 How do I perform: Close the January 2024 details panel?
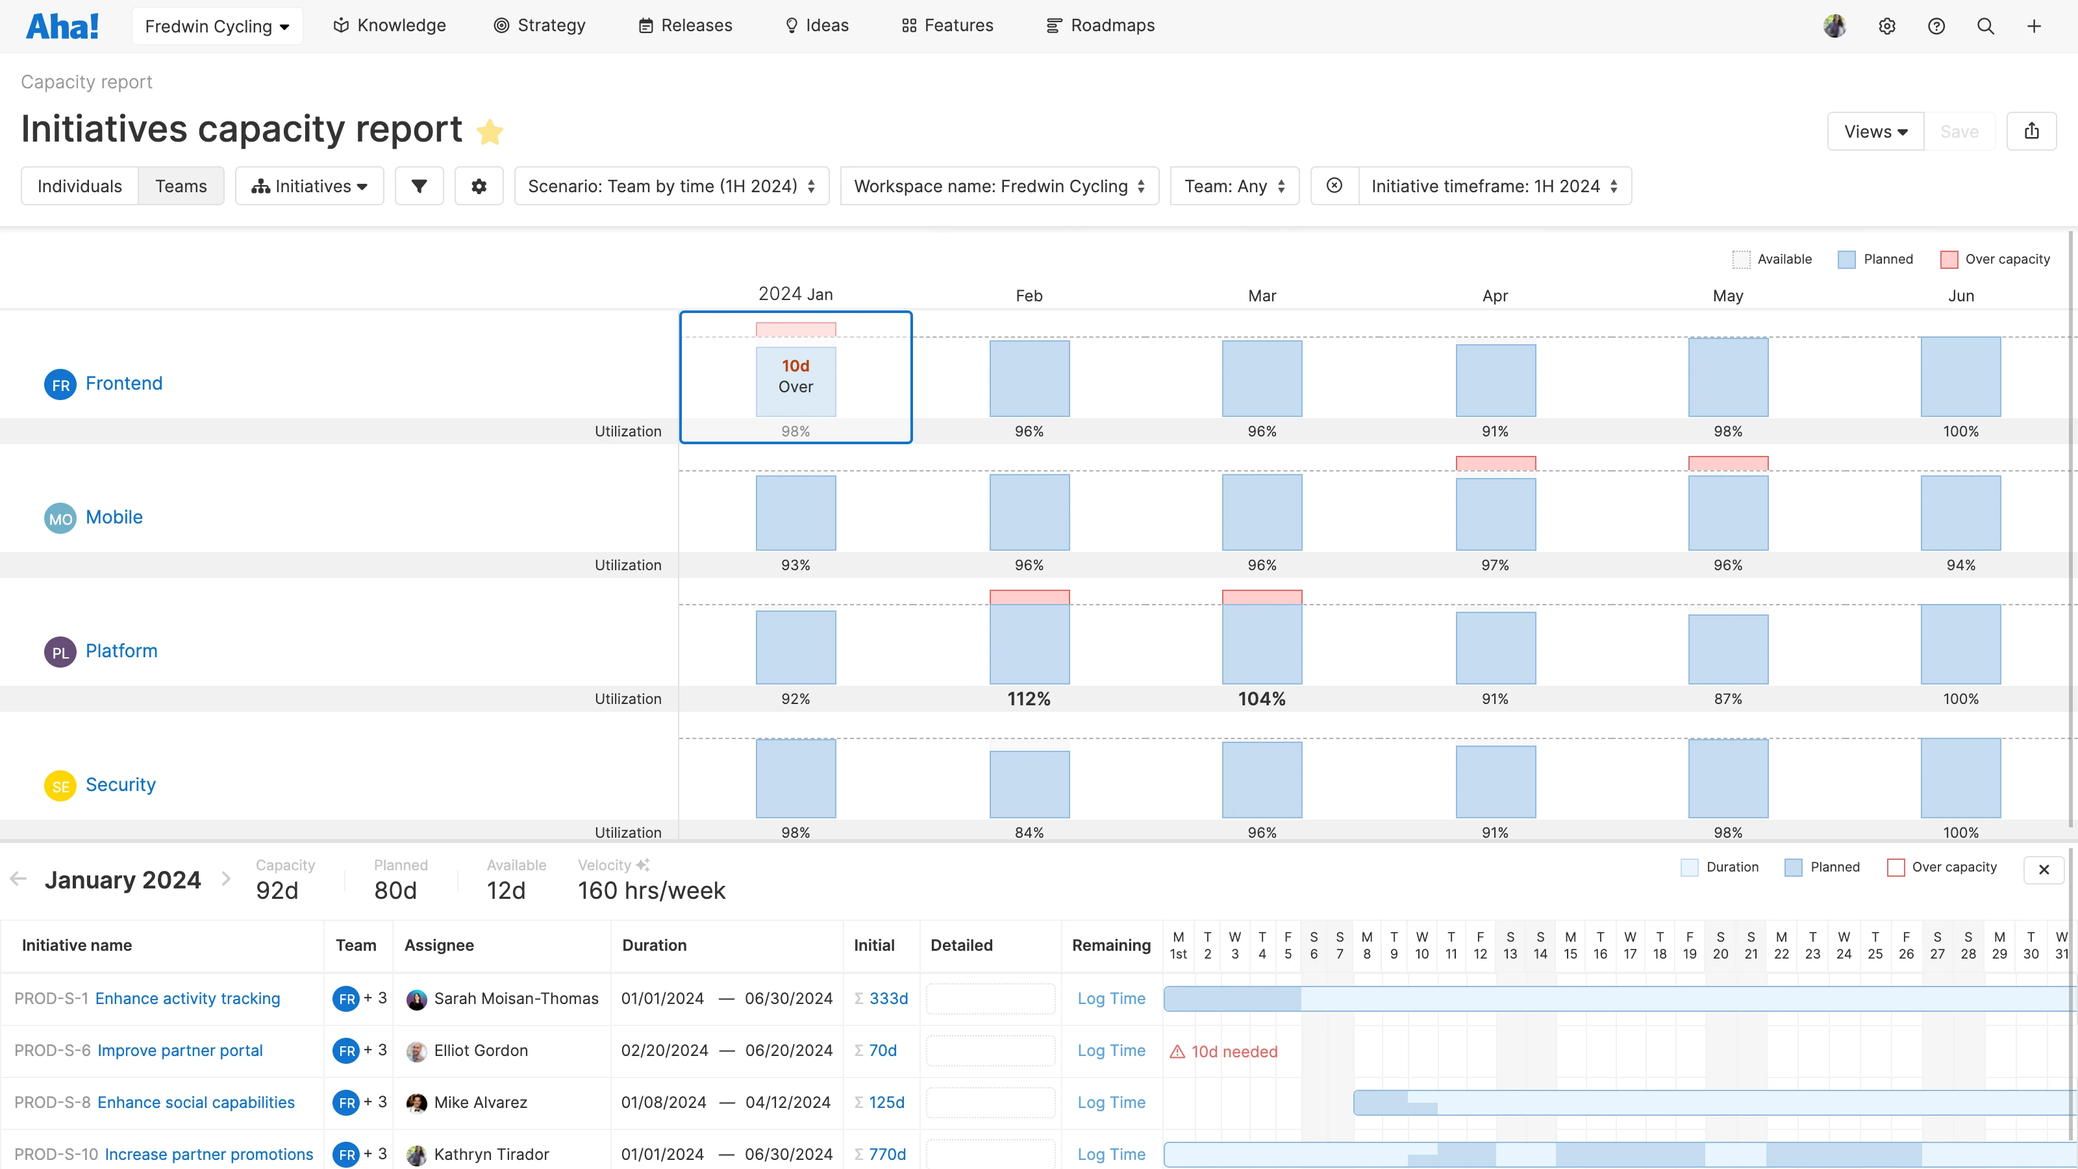click(2044, 869)
